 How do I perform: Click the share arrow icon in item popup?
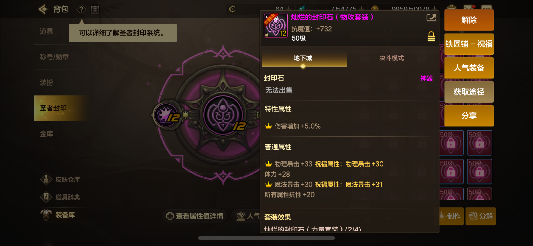431,18
